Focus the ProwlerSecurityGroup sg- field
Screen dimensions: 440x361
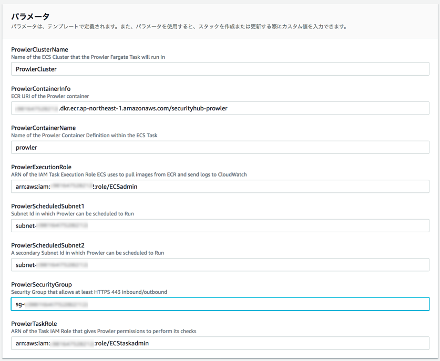click(x=220, y=304)
